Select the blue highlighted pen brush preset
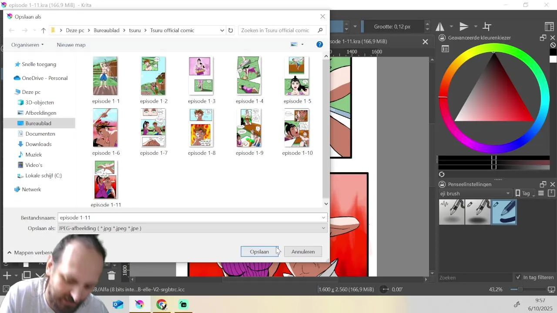The image size is (557, 313). (504, 212)
